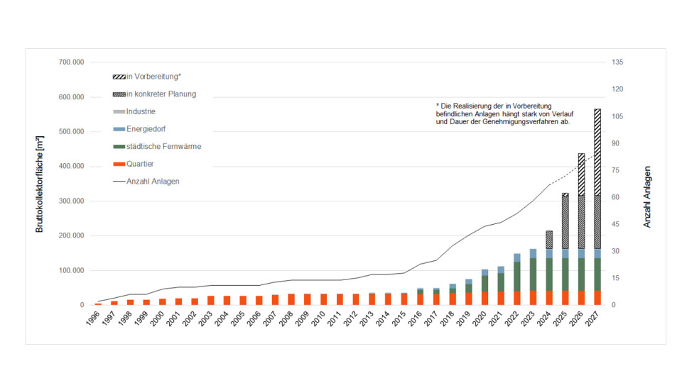Screen dimensions: 682x383
Task: Click the green städtische Fernwärme legend swatch
Action: click(119, 146)
